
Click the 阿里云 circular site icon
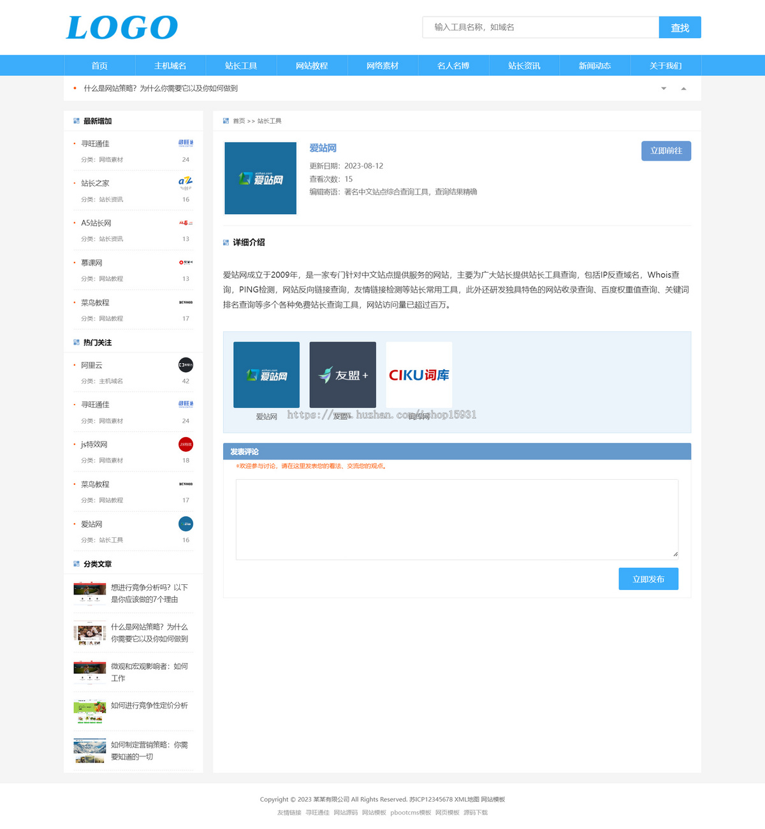[185, 364]
